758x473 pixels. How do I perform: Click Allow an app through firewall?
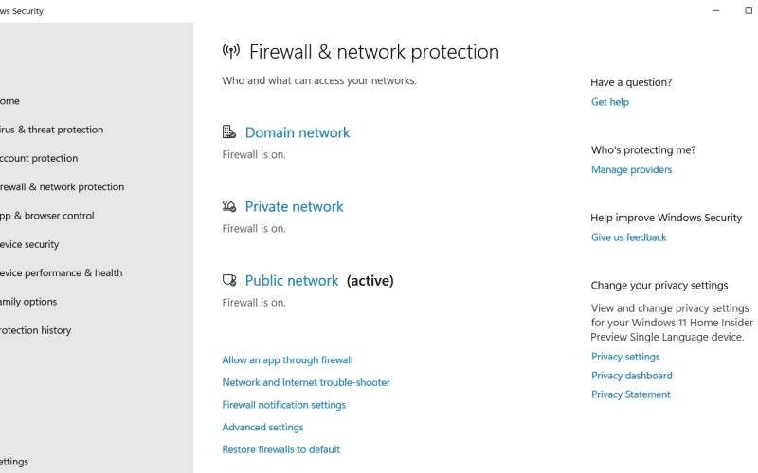point(287,360)
